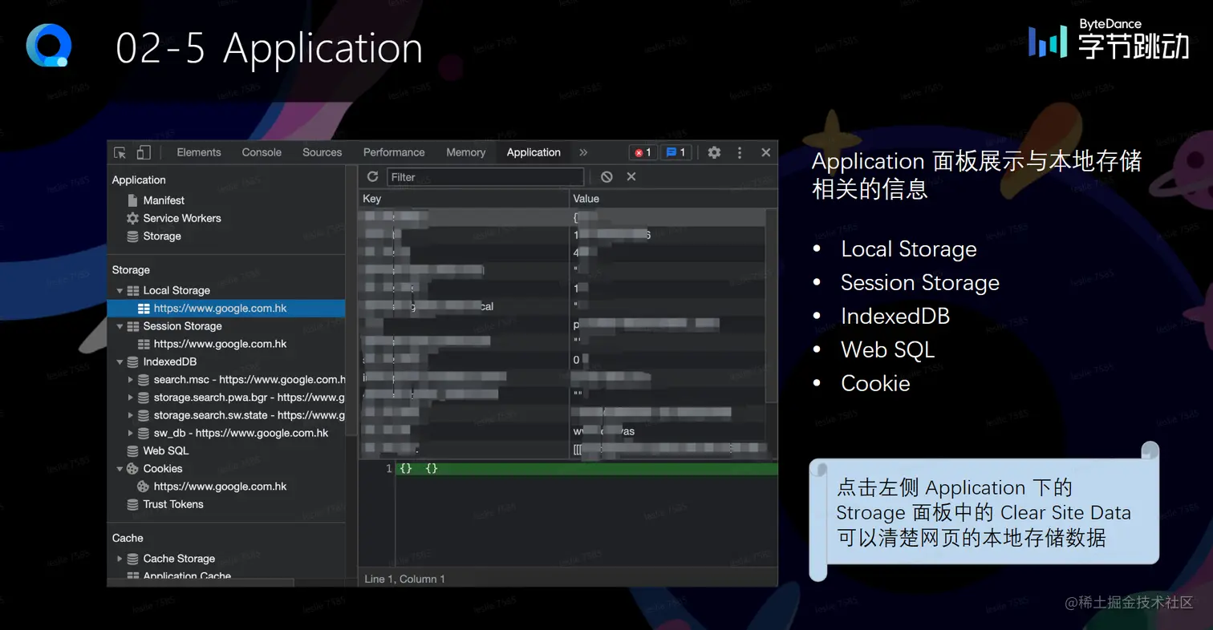The image size is (1213, 630).
Task: Open the Performance tab
Action: (x=394, y=152)
